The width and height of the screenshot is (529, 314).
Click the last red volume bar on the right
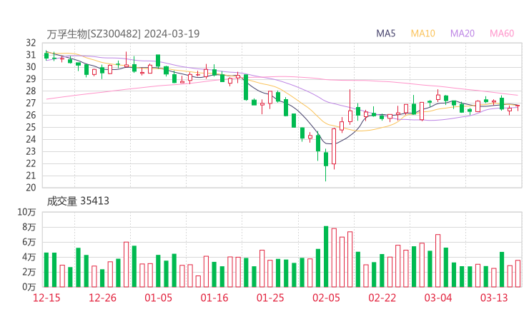click(518, 273)
